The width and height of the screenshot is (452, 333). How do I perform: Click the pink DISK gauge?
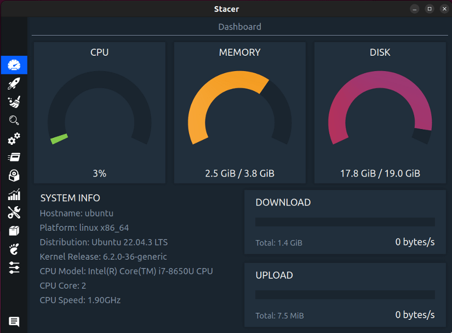[380, 108]
